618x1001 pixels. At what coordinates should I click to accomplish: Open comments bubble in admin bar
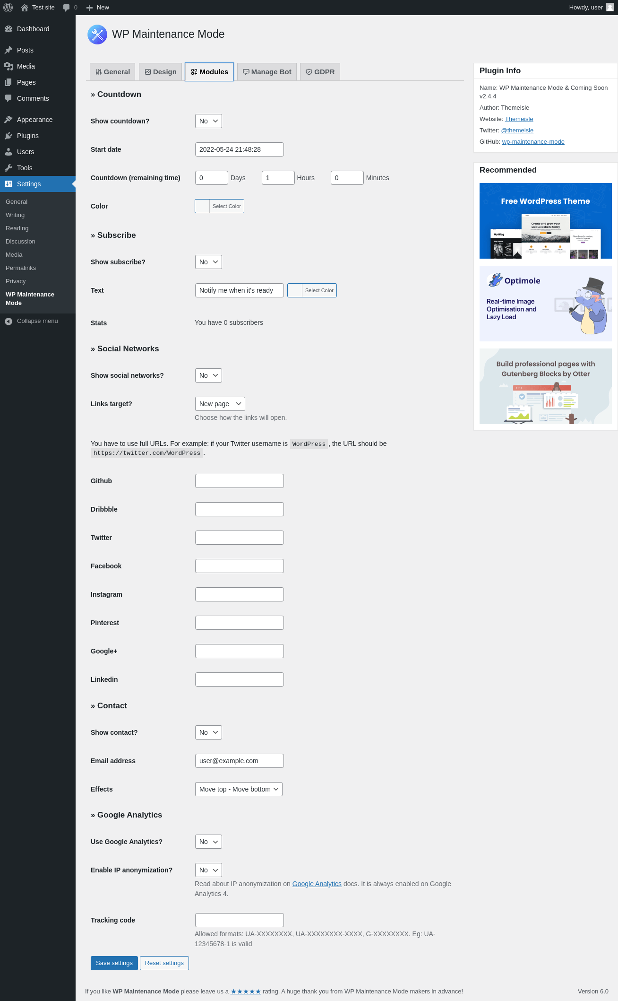tap(66, 8)
